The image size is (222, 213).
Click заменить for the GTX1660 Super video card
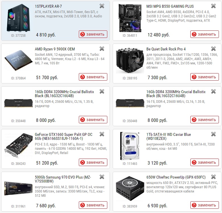(x=93, y=162)
